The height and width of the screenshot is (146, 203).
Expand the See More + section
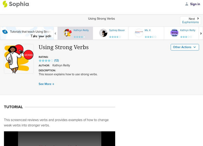click(46, 84)
